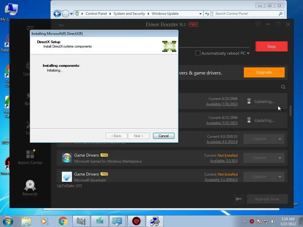Click Control Panel breadcrumb segment
Image resolution: width=303 pixels, height=227 pixels.
click(x=96, y=14)
